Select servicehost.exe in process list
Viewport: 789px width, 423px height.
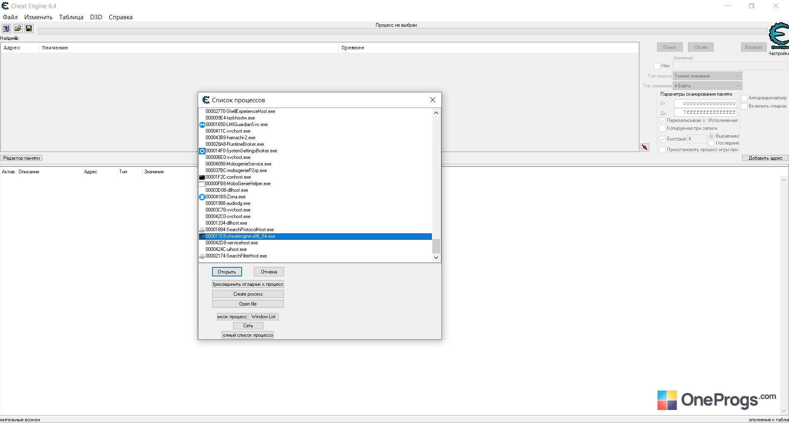(315, 243)
